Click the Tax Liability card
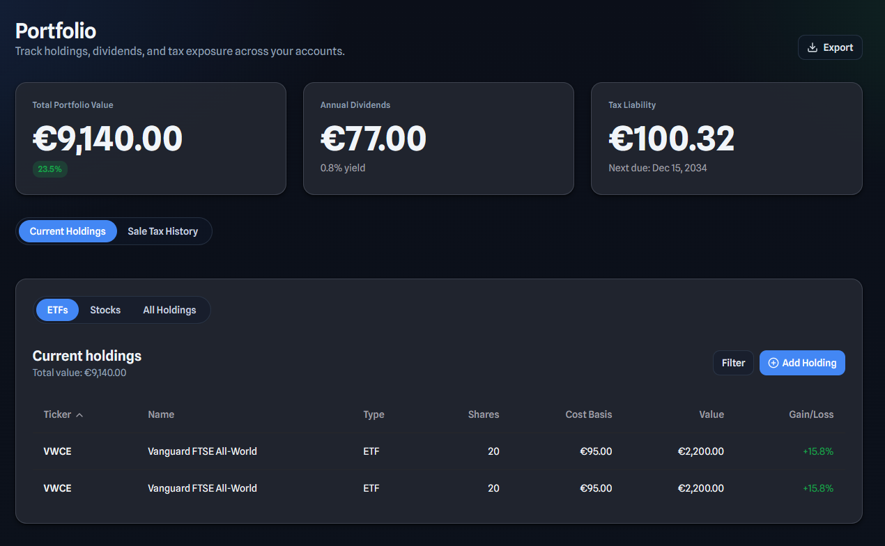This screenshot has height=546, width=885. [x=726, y=138]
